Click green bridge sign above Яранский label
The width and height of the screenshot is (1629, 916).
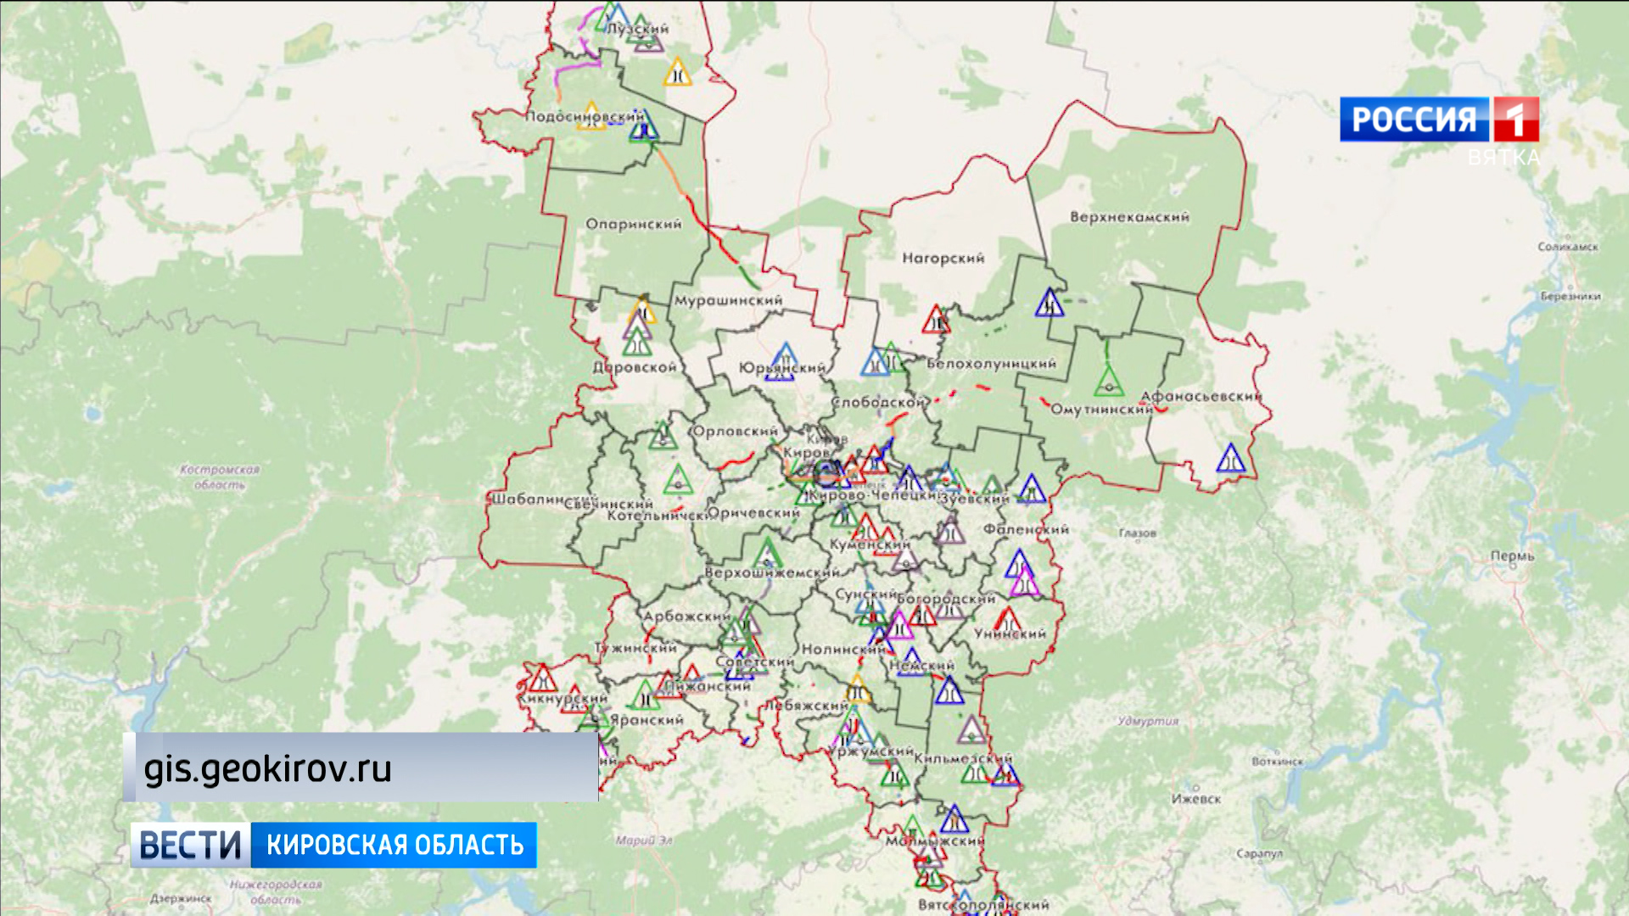coord(645,697)
